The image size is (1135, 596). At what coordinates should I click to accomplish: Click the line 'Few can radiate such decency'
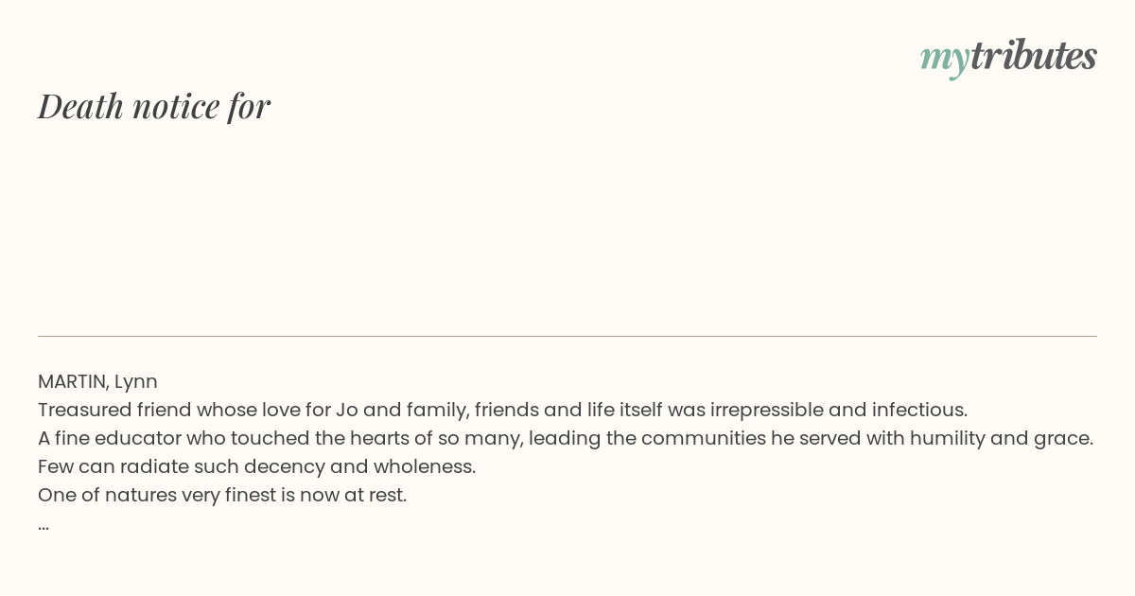point(256,466)
